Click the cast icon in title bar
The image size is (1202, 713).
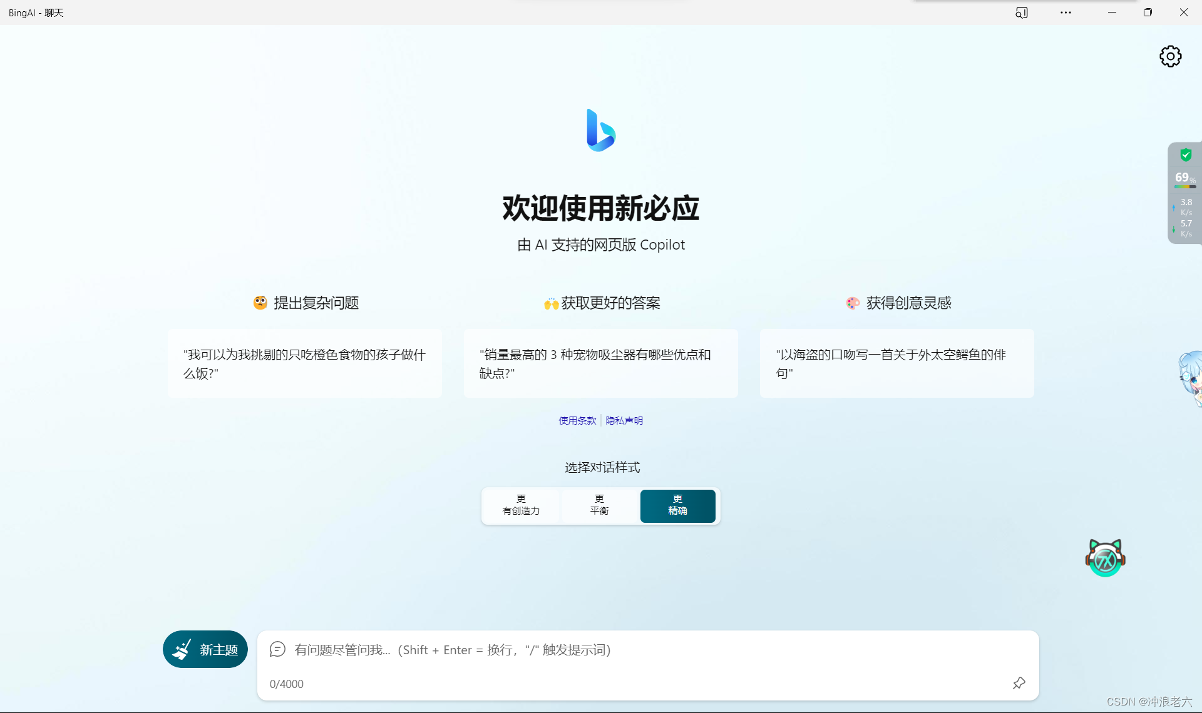pyautogui.click(x=1022, y=13)
